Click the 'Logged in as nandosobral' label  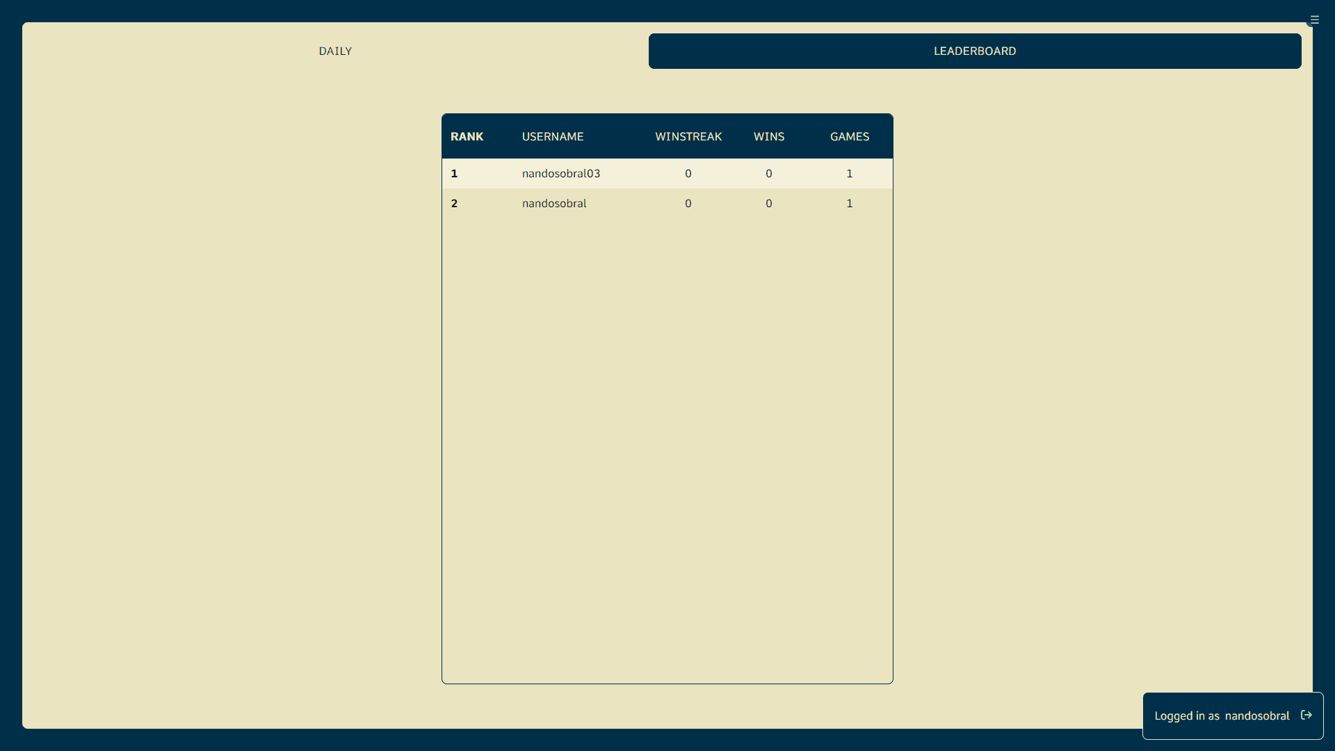click(x=1222, y=716)
